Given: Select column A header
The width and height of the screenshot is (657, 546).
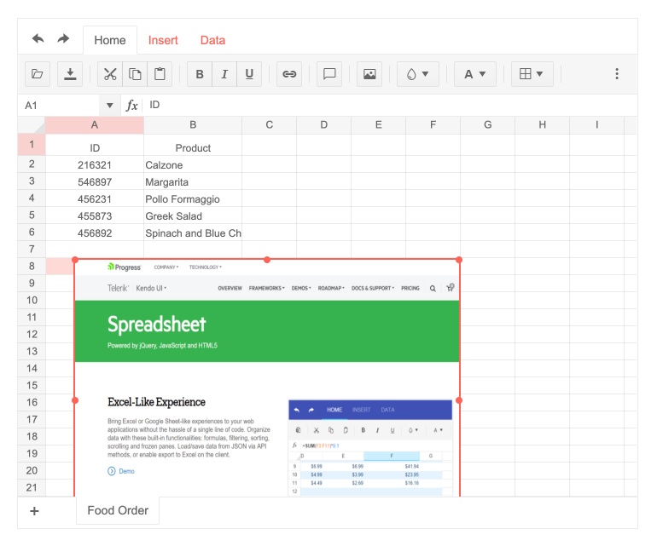Looking at the screenshot, I should [95, 125].
